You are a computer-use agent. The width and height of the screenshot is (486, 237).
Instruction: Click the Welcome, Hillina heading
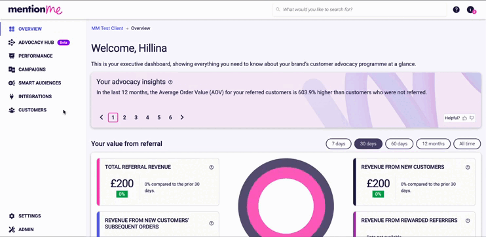coord(129,48)
